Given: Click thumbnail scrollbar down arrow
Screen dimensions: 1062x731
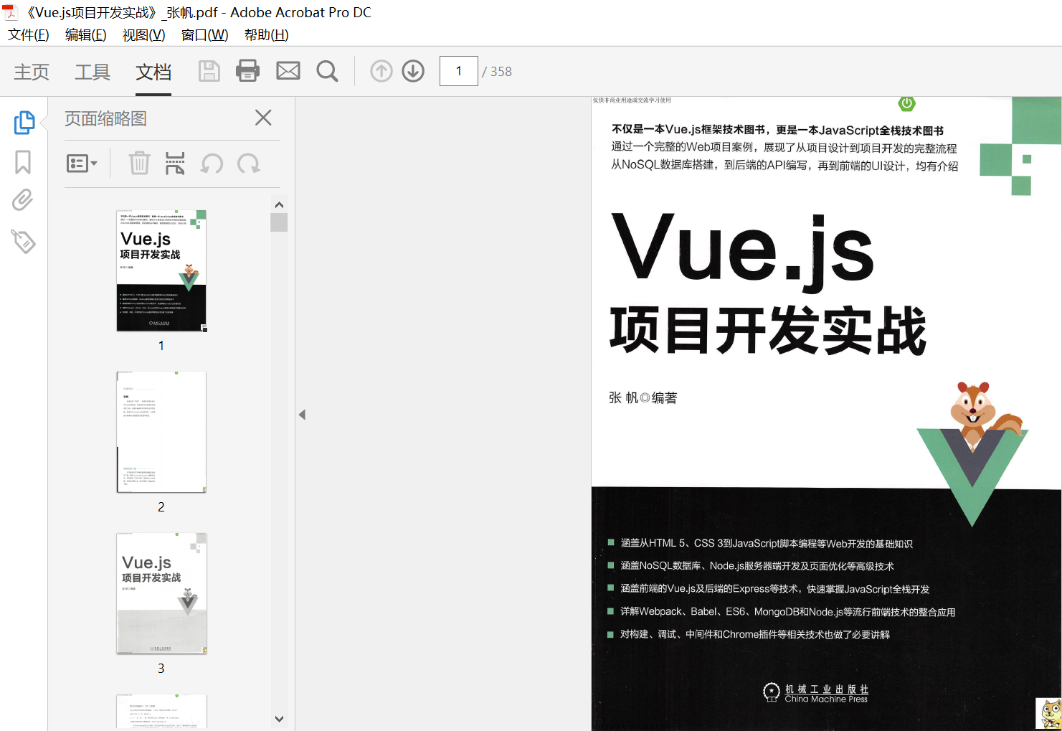Looking at the screenshot, I should 279,719.
